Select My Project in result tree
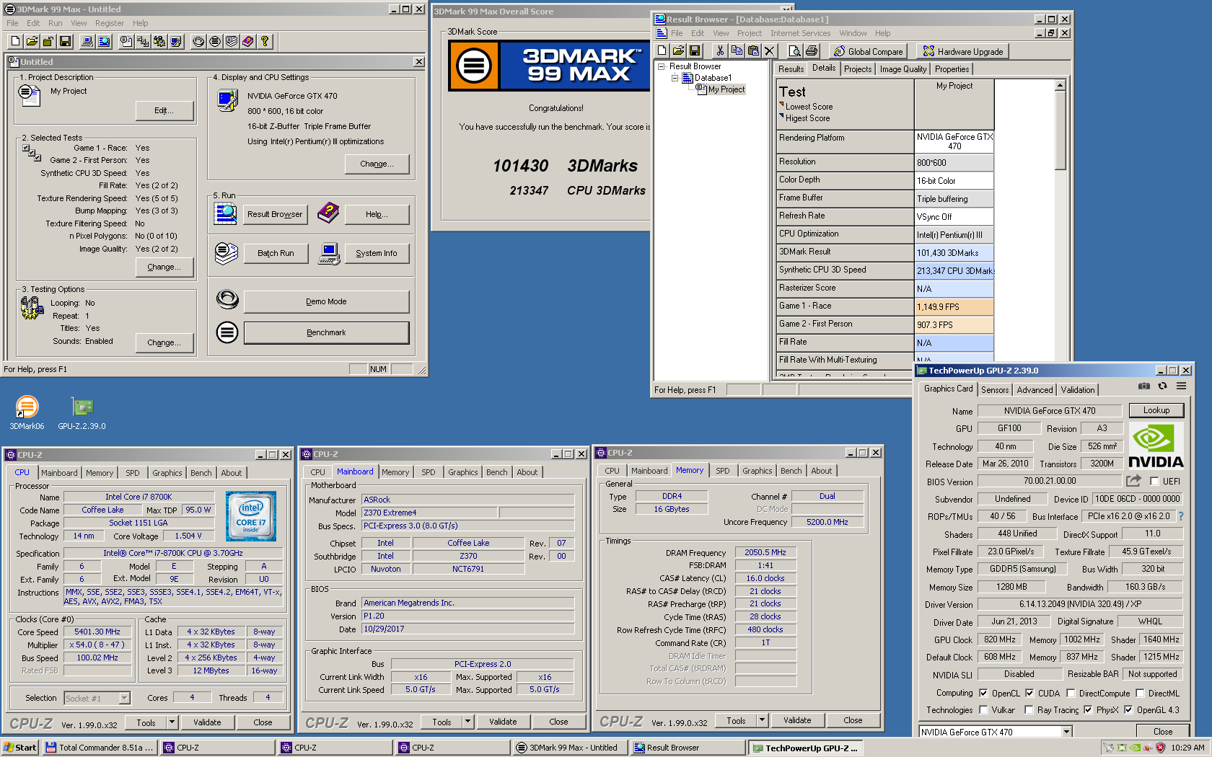Viewport: 1212px width, 757px height. 726,89
